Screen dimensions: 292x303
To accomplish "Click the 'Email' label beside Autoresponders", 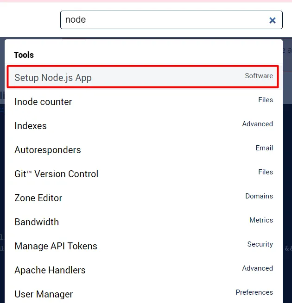I will tap(264, 148).
